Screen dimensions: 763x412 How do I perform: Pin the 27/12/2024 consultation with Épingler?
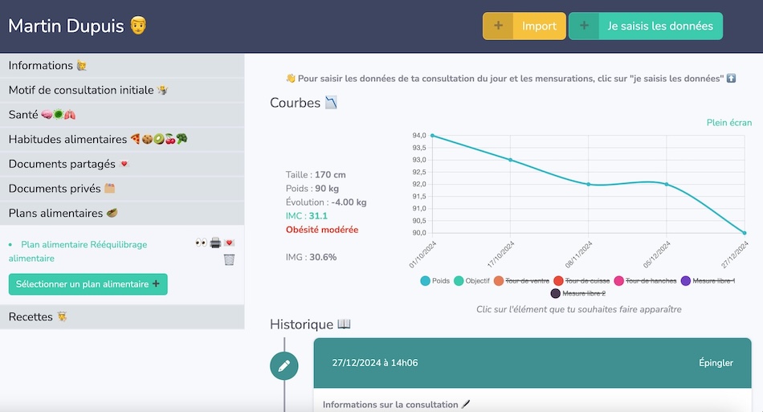pyautogui.click(x=715, y=363)
